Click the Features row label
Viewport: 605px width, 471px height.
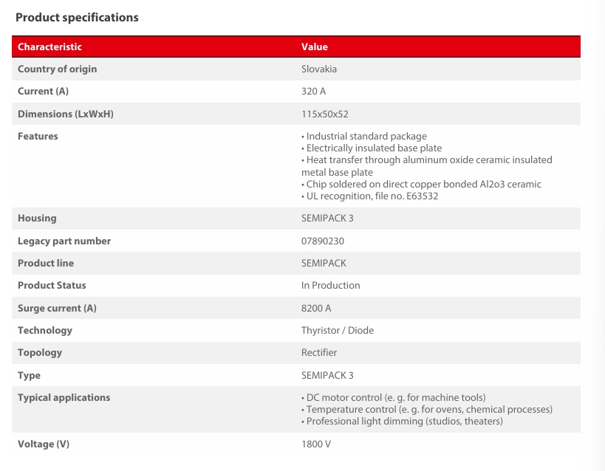tap(38, 136)
